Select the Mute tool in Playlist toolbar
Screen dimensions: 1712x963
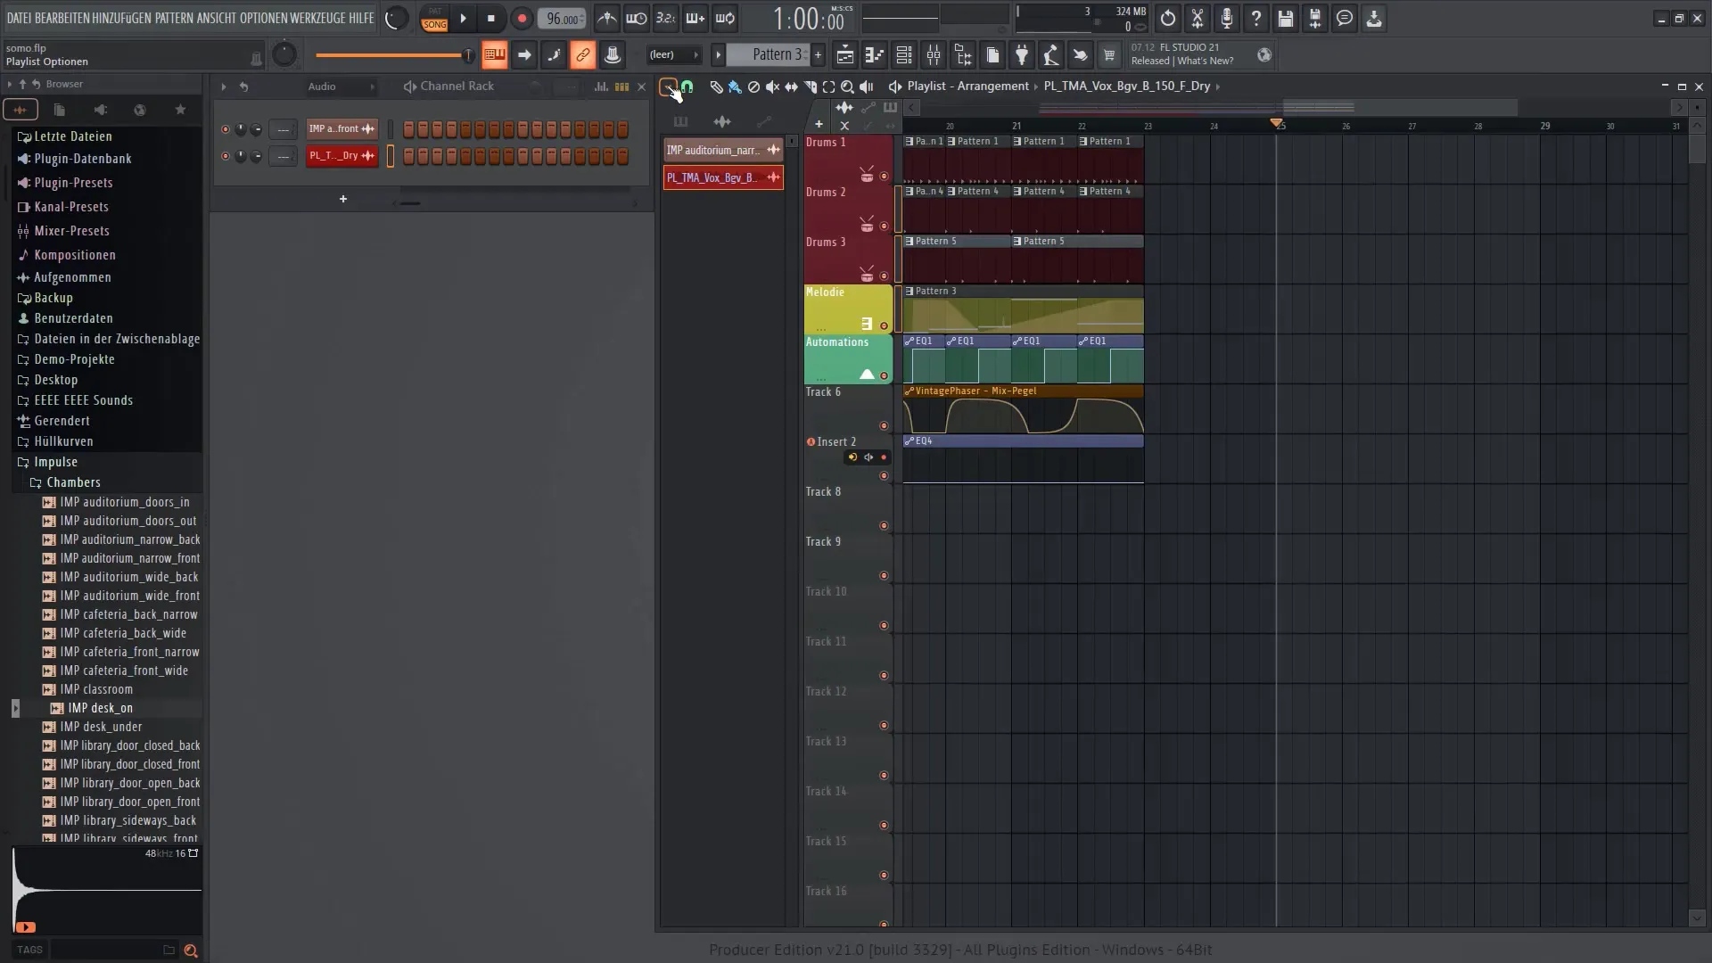(772, 86)
